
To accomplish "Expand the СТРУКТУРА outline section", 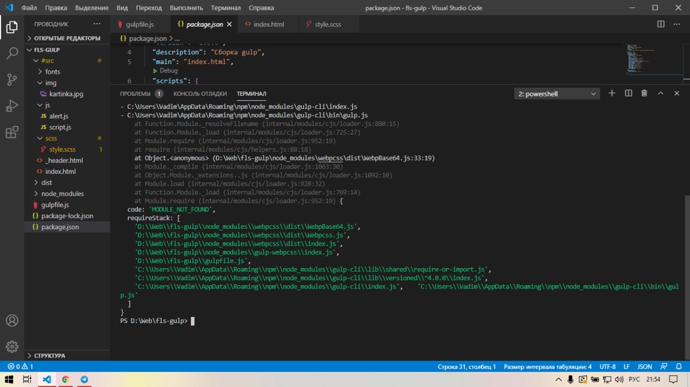I will tap(67, 355).
